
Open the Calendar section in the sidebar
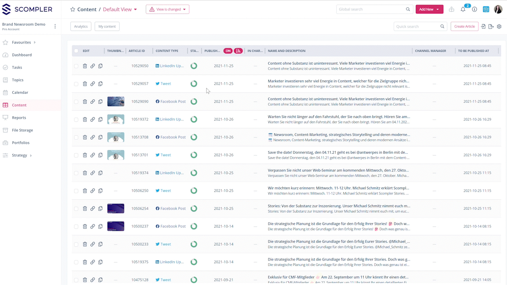pyautogui.click(x=19, y=92)
